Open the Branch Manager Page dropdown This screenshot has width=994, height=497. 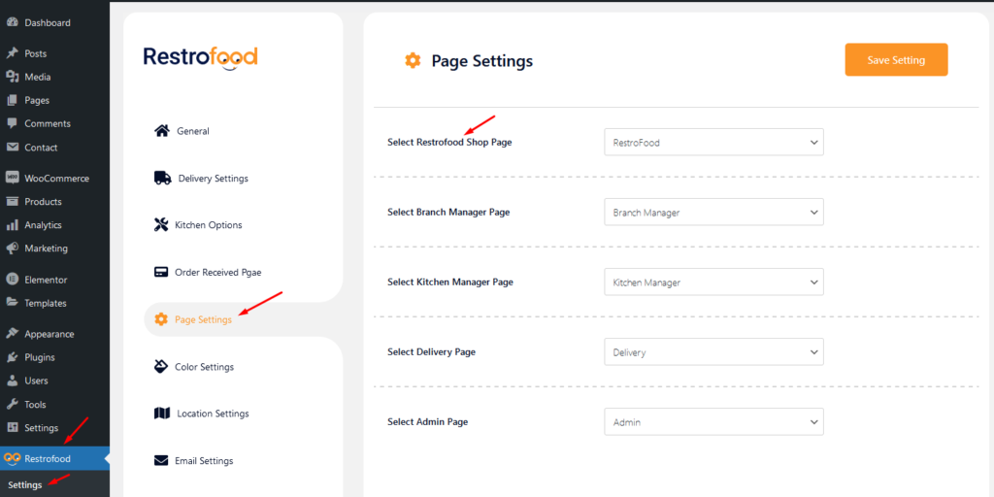click(713, 212)
